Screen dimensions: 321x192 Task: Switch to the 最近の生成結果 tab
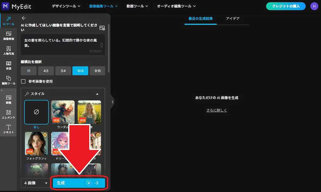(200, 18)
